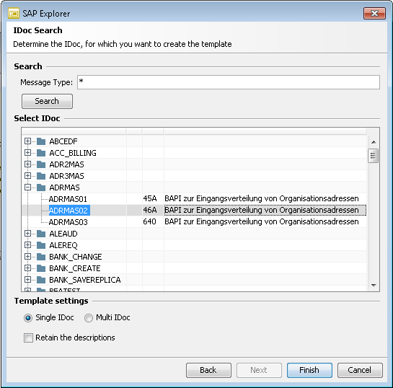Click the ADRMAS01 BAPI description text
The height and width of the screenshot is (388, 393).
[x=262, y=199]
